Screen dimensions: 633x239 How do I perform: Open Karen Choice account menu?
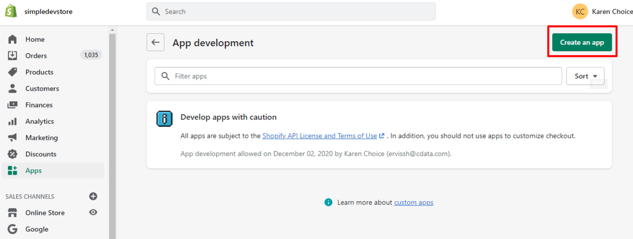coord(602,12)
